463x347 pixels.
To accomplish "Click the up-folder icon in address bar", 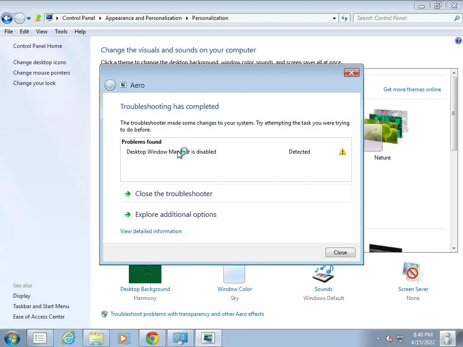I will click(38, 18).
